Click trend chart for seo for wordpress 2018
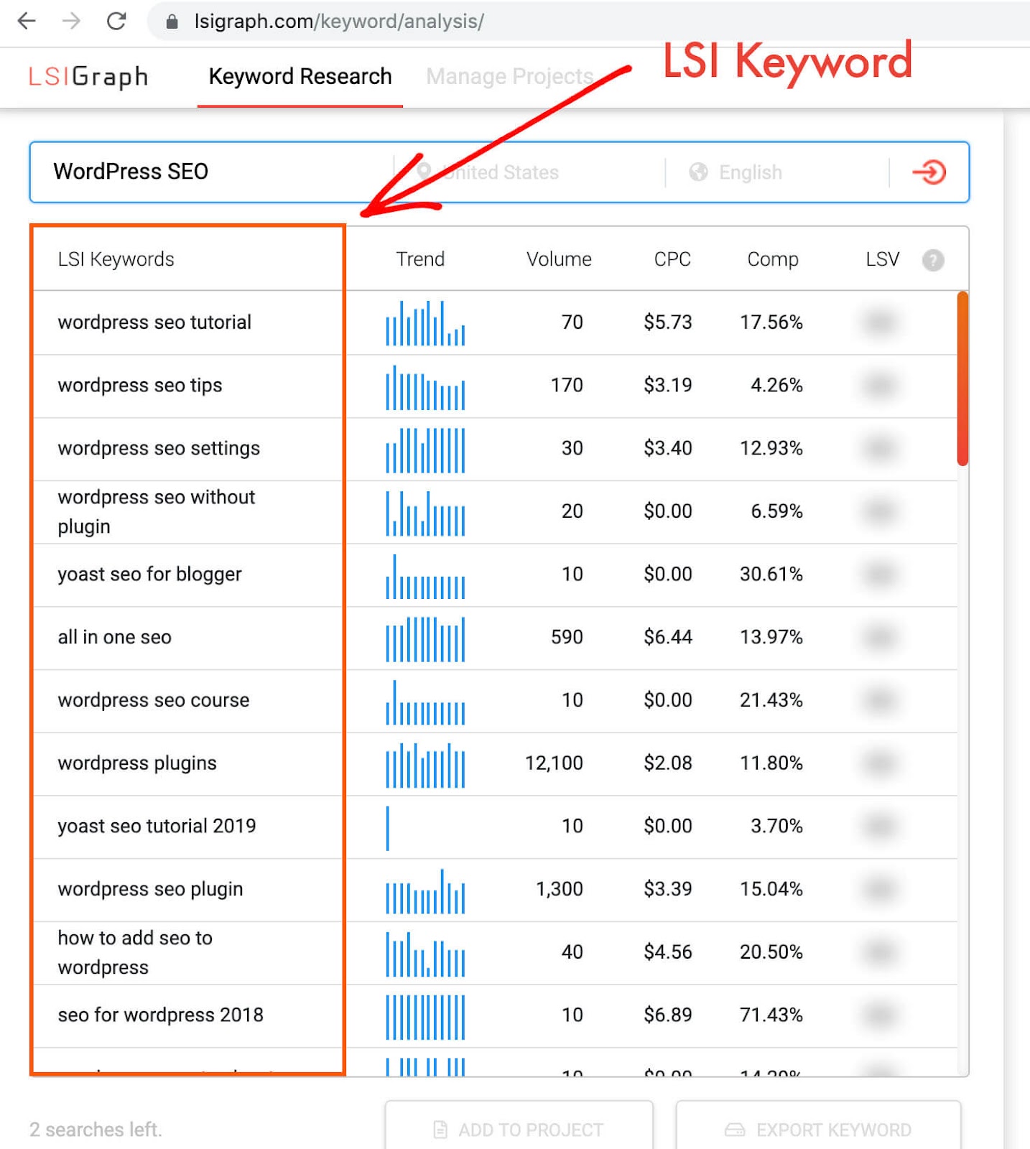Screen dimensions: 1030x1149 [x=425, y=1017]
